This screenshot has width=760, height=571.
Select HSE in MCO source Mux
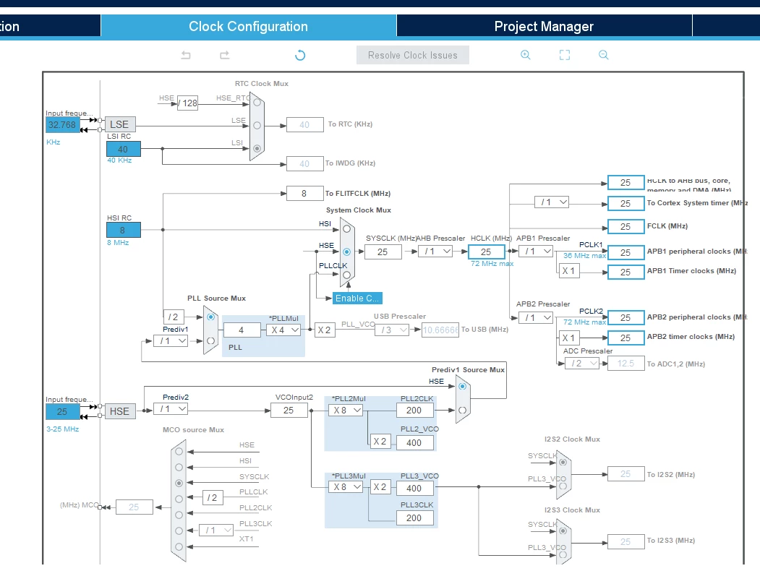[x=179, y=451]
